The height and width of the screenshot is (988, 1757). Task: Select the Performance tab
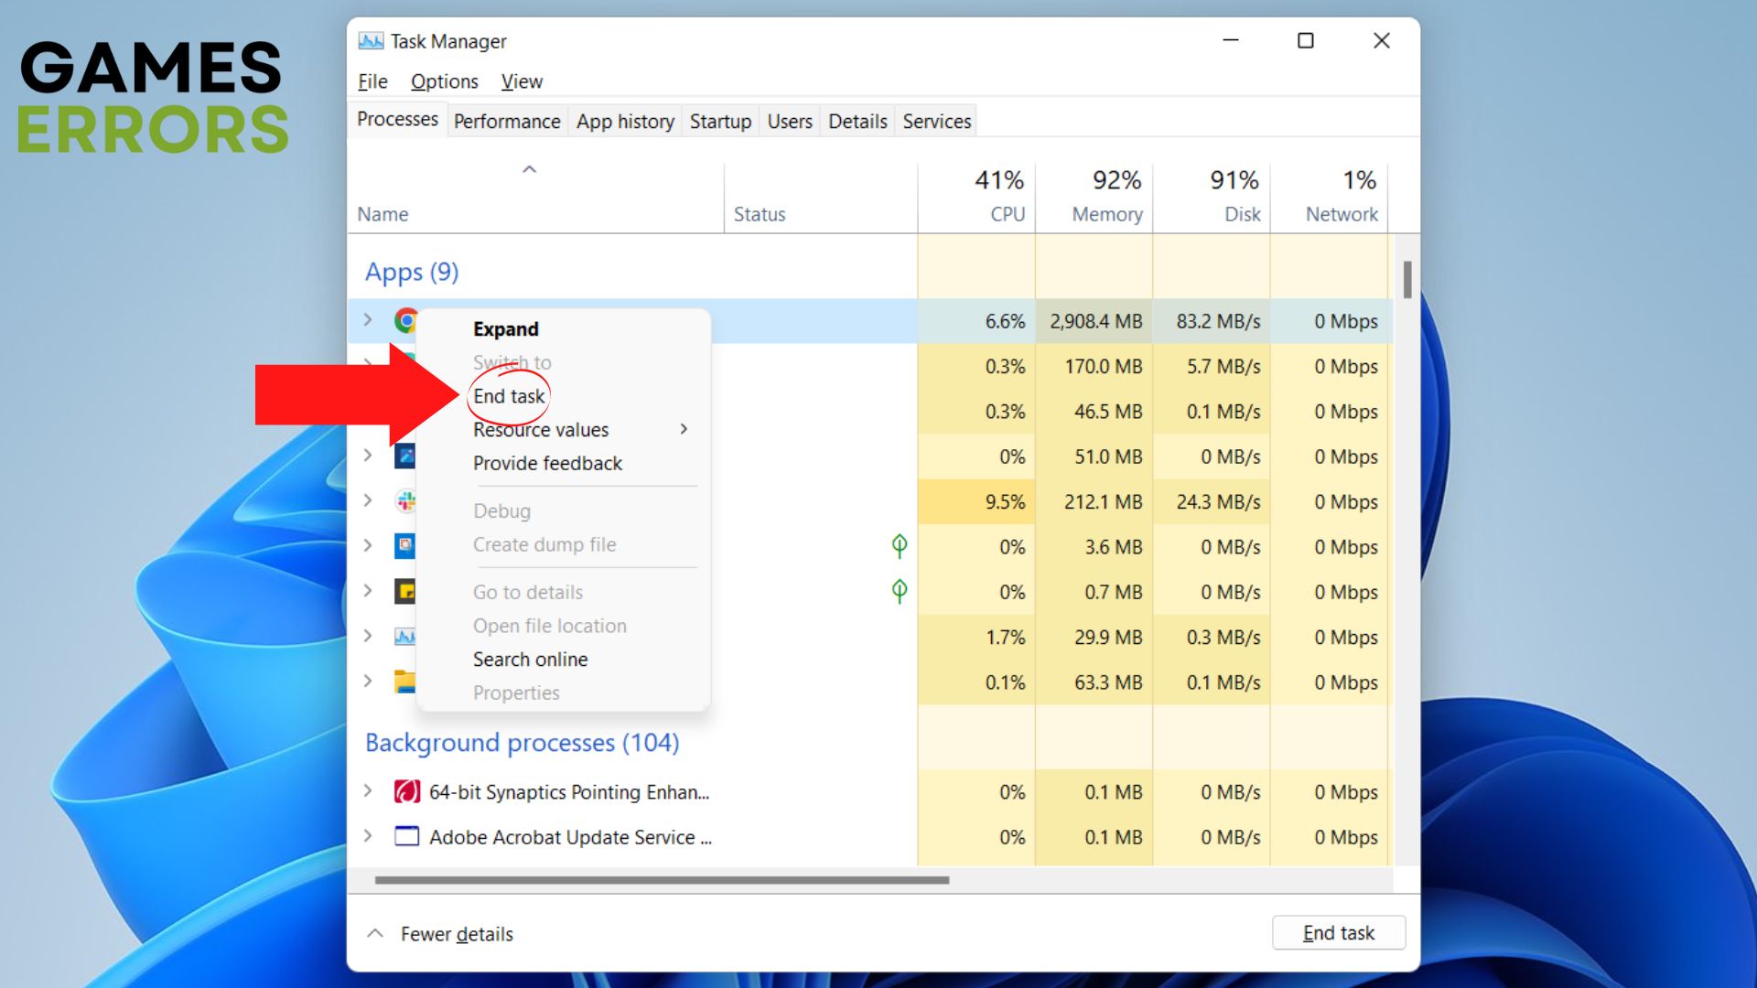pyautogui.click(x=504, y=121)
